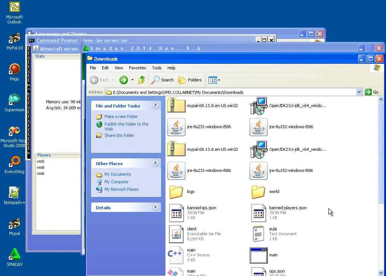Go to My Documents link
The height and width of the screenshot is (276, 386).
(118, 174)
